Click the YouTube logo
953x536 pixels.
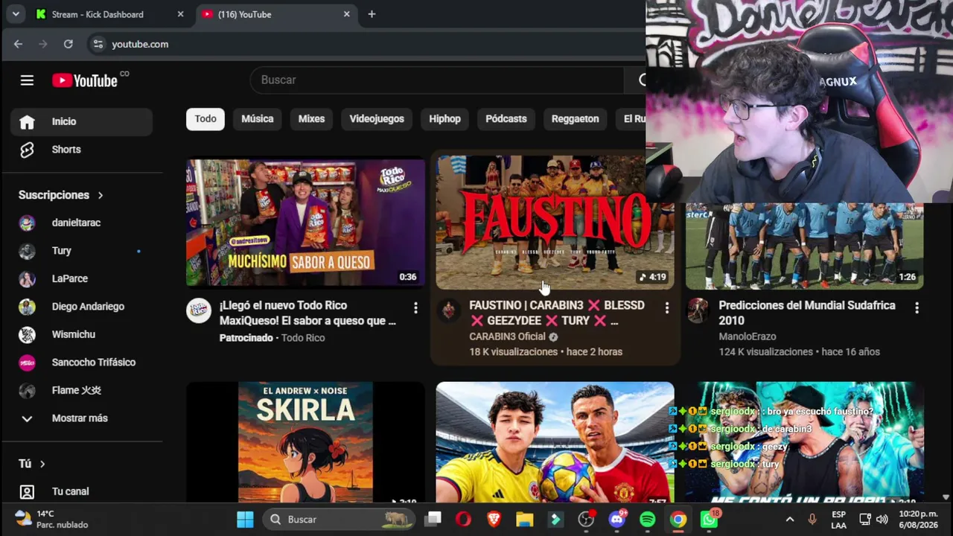tap(85, 80)
